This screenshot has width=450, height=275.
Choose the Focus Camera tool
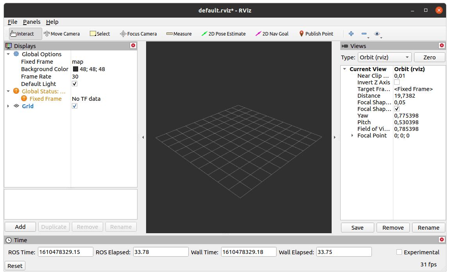pos(138,34)
